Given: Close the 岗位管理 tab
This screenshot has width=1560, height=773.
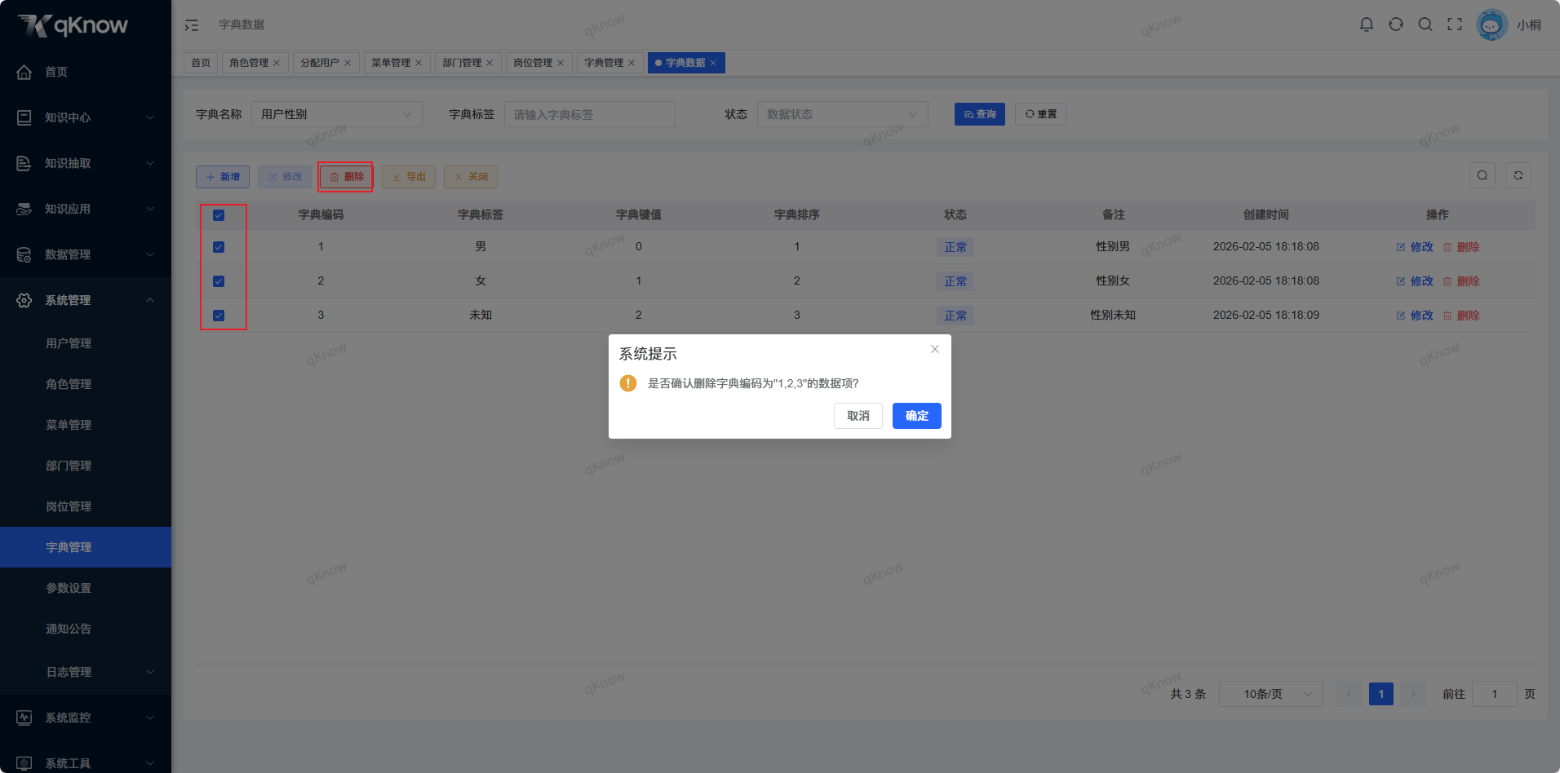Looking at the screenshot, I should [x=561, y=63].
